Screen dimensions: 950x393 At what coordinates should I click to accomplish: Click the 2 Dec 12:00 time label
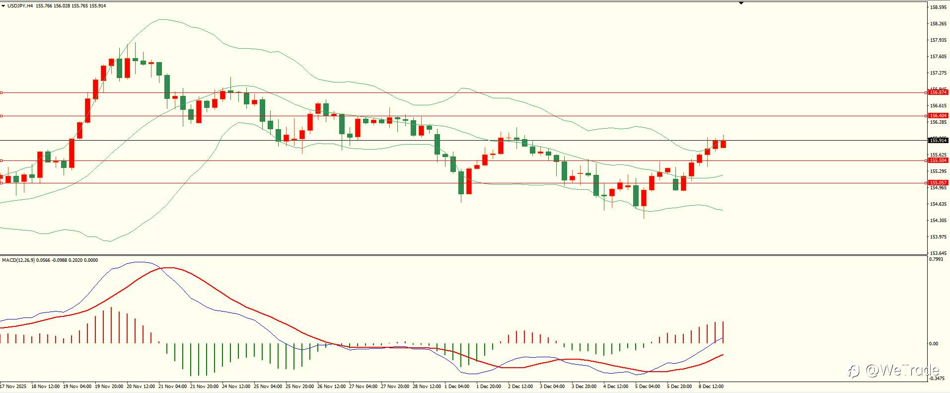520,387
